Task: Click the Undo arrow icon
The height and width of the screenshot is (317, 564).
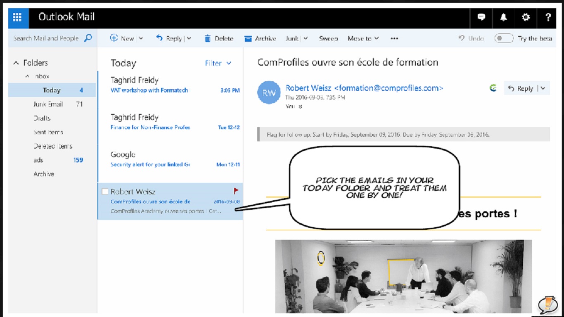Action: click(462, 38)
